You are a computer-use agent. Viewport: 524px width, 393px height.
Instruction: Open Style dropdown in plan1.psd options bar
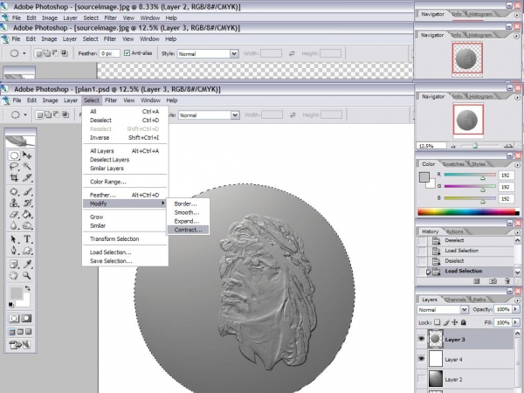coord(235,115)
